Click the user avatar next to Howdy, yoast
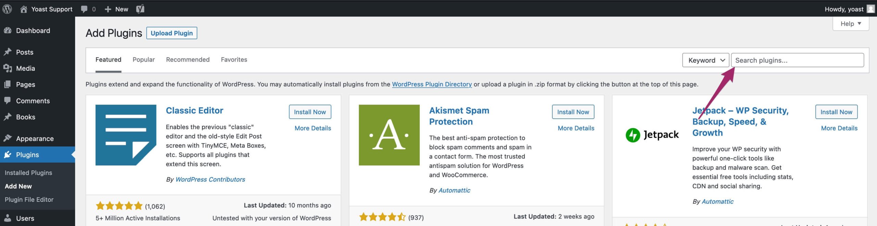 coord(870,9)
